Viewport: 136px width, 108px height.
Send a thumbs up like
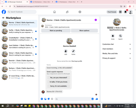(x=97, y=99)
